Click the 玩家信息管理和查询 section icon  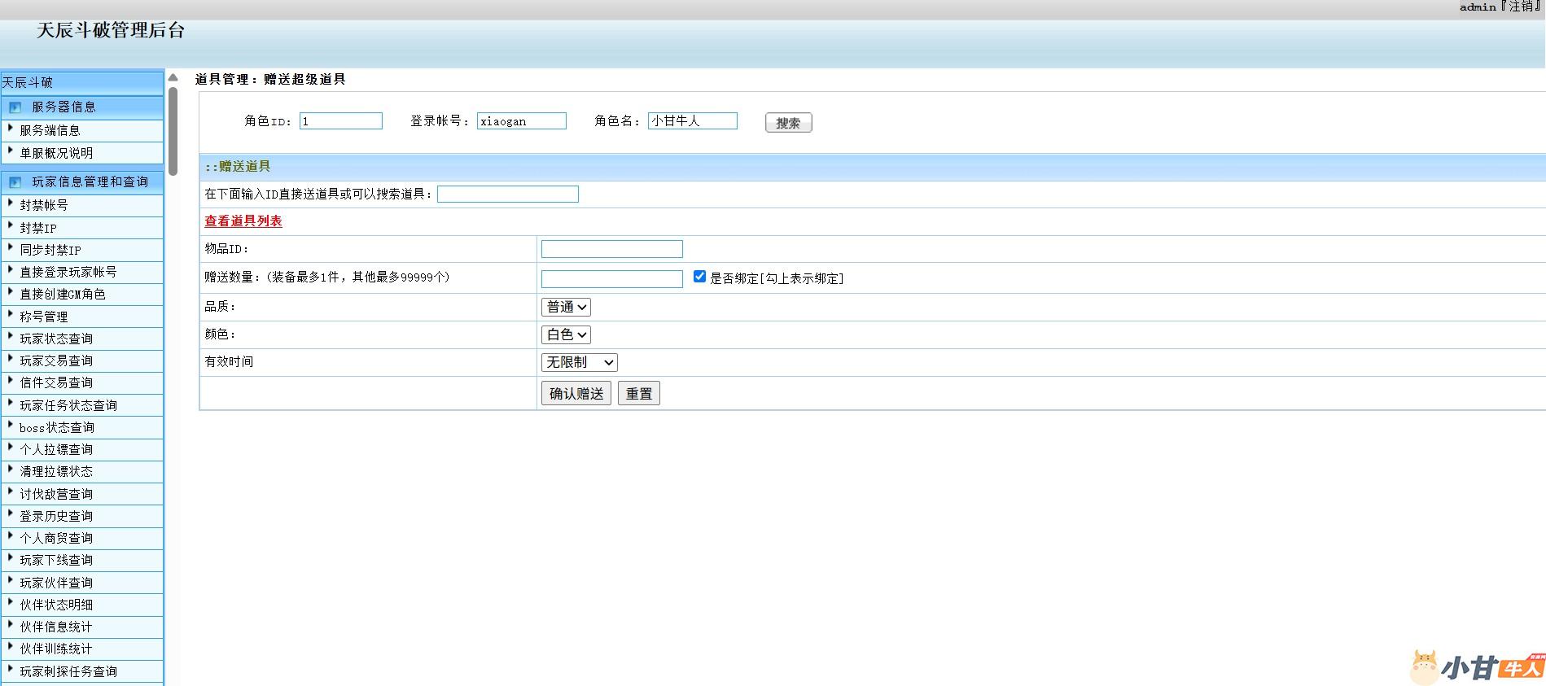tap(15, 182)
